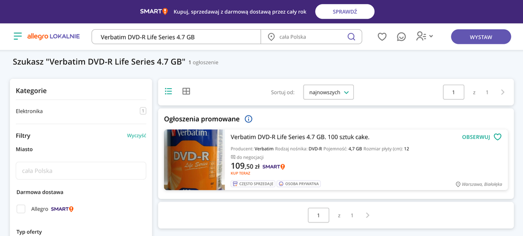Click the 109,50 zł price

tap(246, 166)
